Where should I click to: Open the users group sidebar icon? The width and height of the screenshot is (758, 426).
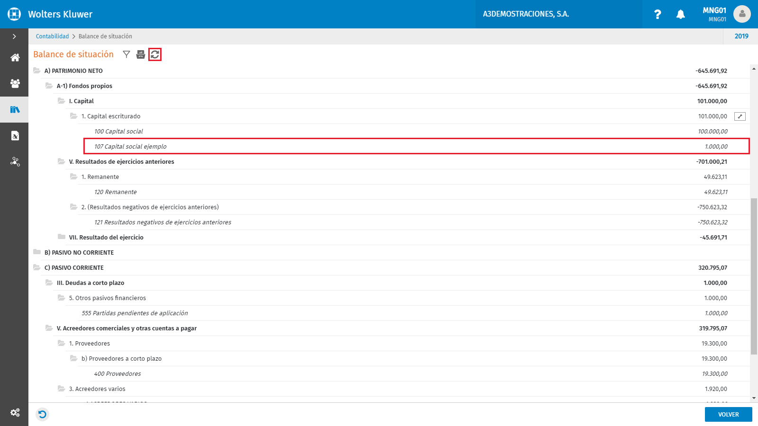click(x=15, y=84)
